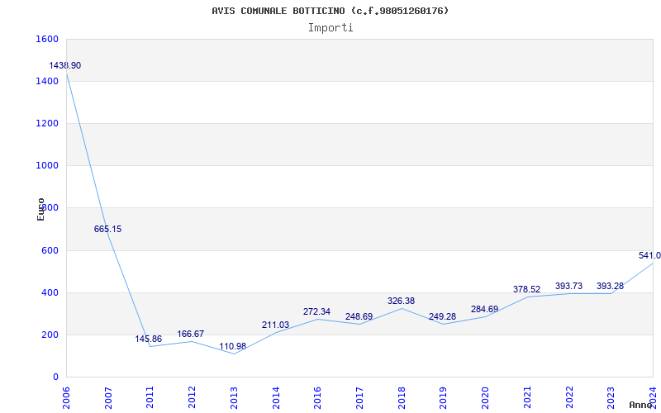Select the 1438.90 data label
This screenshot has width=661, height=413.
65,66
